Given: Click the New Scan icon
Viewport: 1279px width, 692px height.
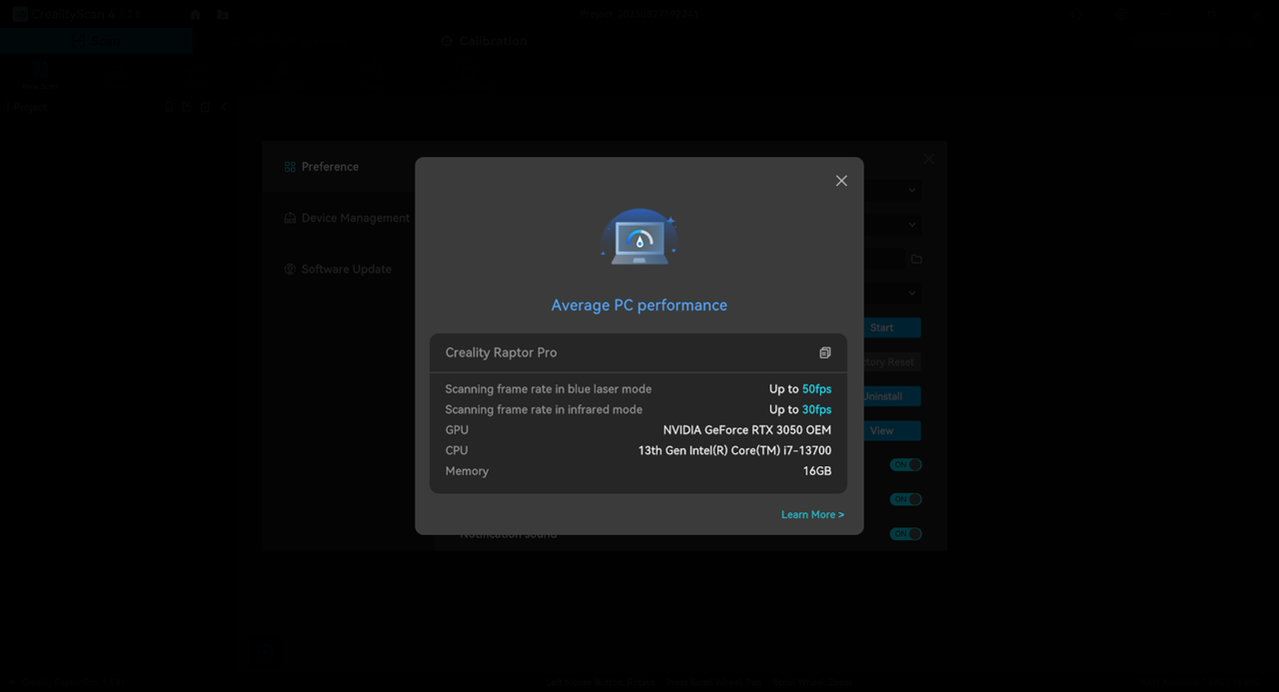Looking at the screenshot, I should pos(40,72).
